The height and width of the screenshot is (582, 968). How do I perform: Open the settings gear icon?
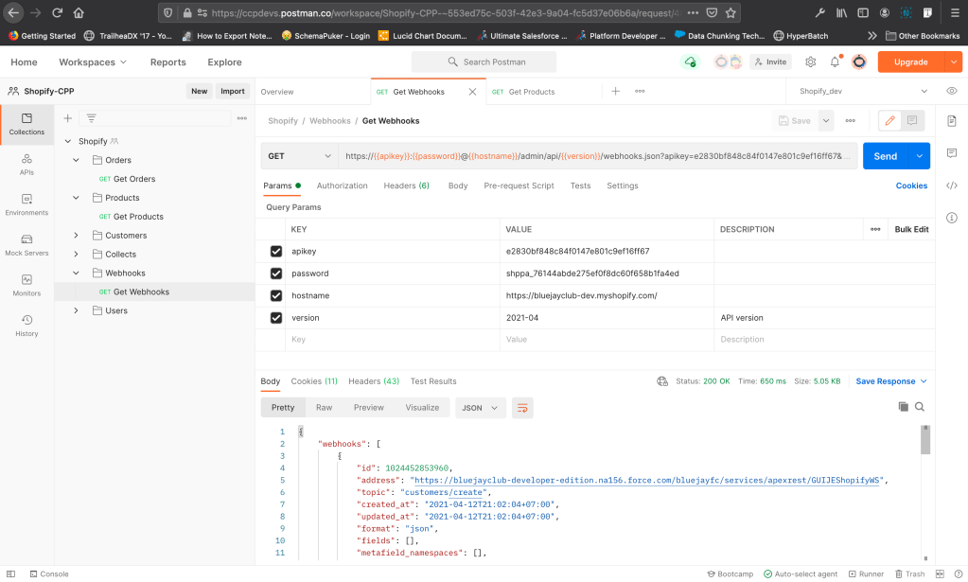pyautogui.click(x=811, y=62)
